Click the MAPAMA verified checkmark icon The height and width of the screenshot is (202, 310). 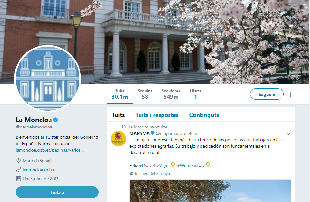[153, 133]
